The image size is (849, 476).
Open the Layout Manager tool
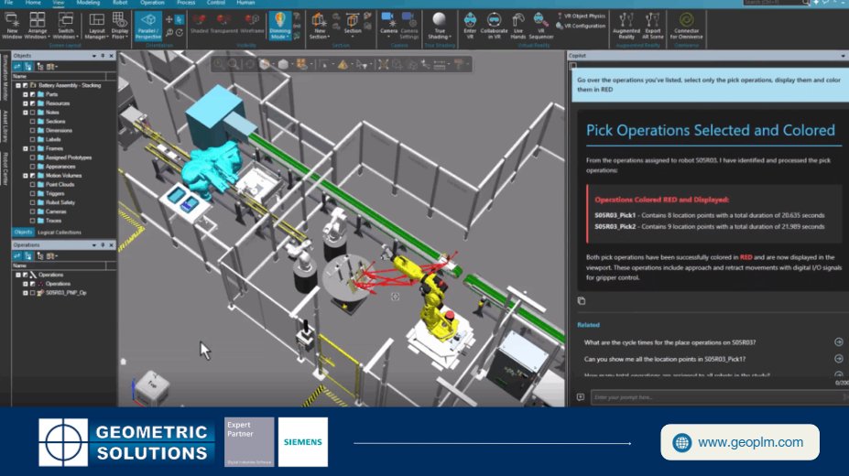pyautogui.click(x=96, y=26)
